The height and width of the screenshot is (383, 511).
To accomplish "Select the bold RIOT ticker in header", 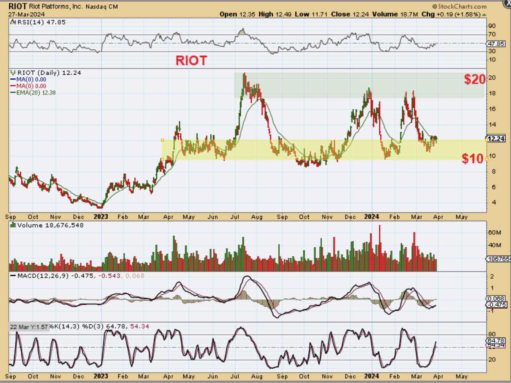I will click(x=18, y=6).
